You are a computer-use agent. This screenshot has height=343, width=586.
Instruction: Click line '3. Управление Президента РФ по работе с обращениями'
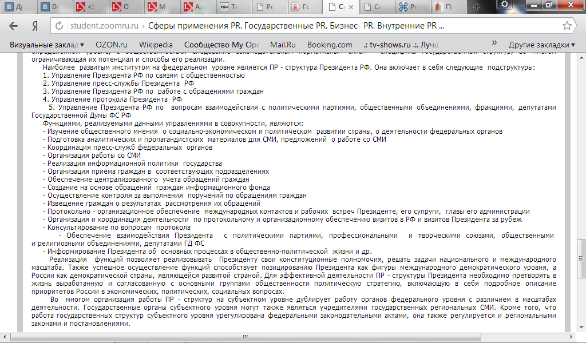pyautogui.click(x=153, y=91)
